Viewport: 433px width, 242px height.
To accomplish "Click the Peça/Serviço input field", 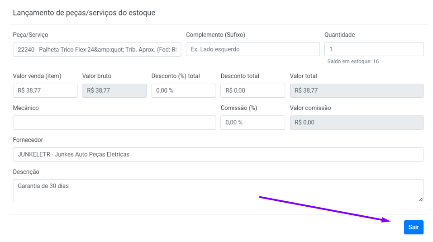I will pyautogui.click(x=97, y=49).
